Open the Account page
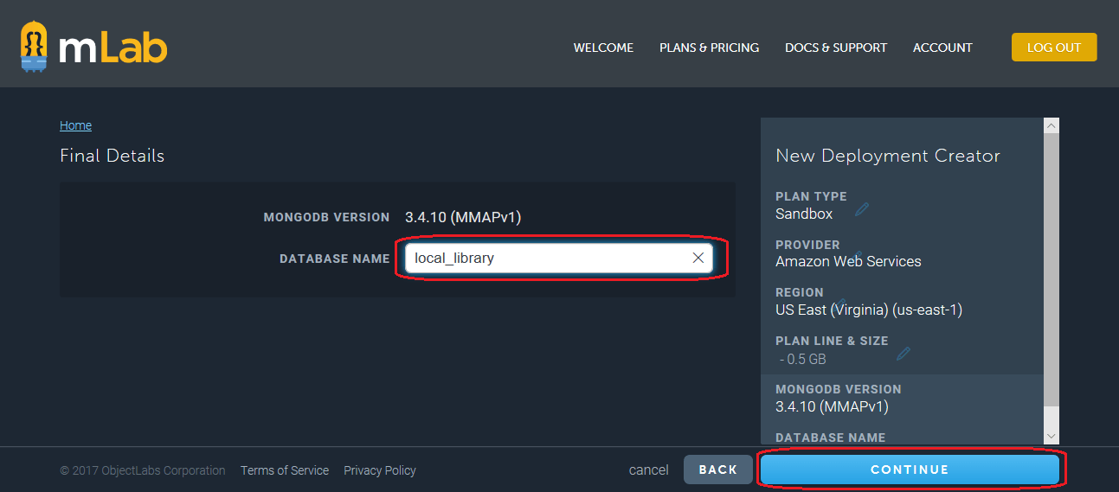1119x492 pixels. [x=942, y=48]
